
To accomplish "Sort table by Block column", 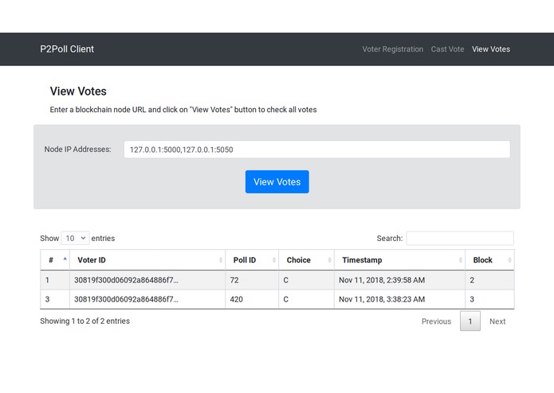I will 489,260.
